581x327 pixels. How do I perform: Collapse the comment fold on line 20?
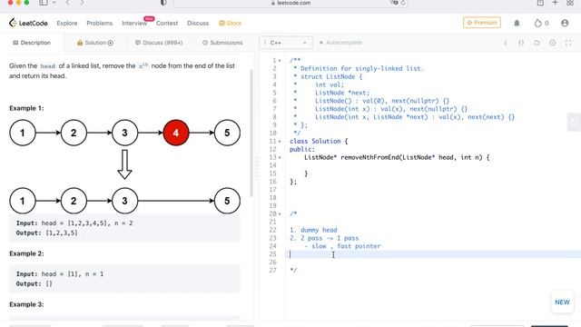coord(280,214)
